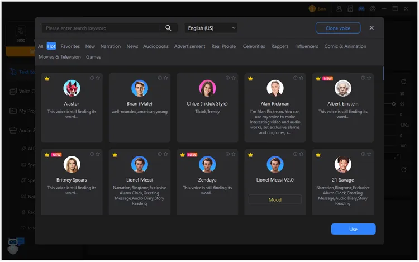The image size is (419, 262).
Task: Click the Discord icon in title bar
Action: (361, 9)
